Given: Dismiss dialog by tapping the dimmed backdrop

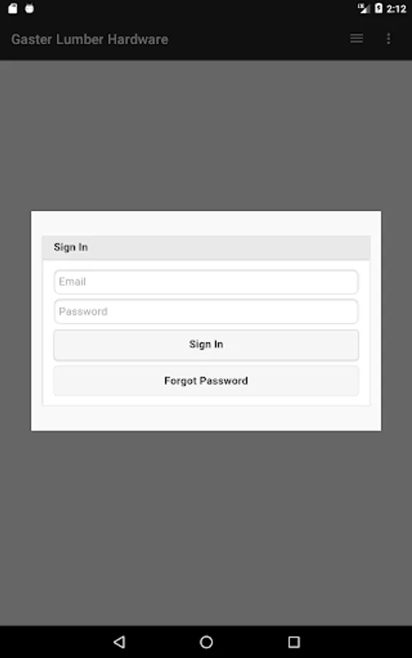Looking at the screenshot, I should click(206, 524).
